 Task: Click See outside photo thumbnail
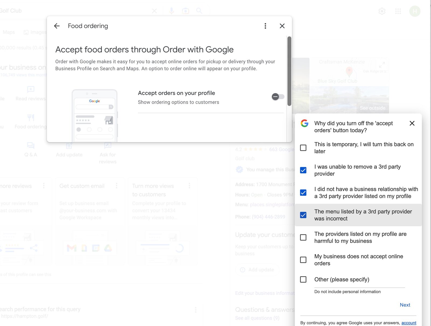[x=349, y=100]
